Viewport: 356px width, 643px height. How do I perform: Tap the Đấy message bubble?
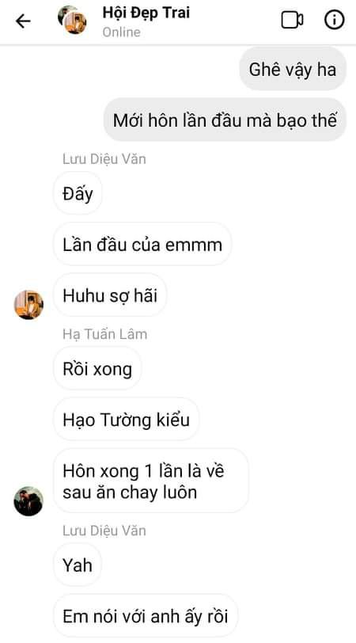(x=78, y=193)
